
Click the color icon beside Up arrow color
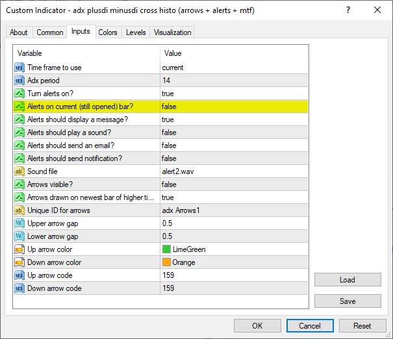[x=19, y=249]
